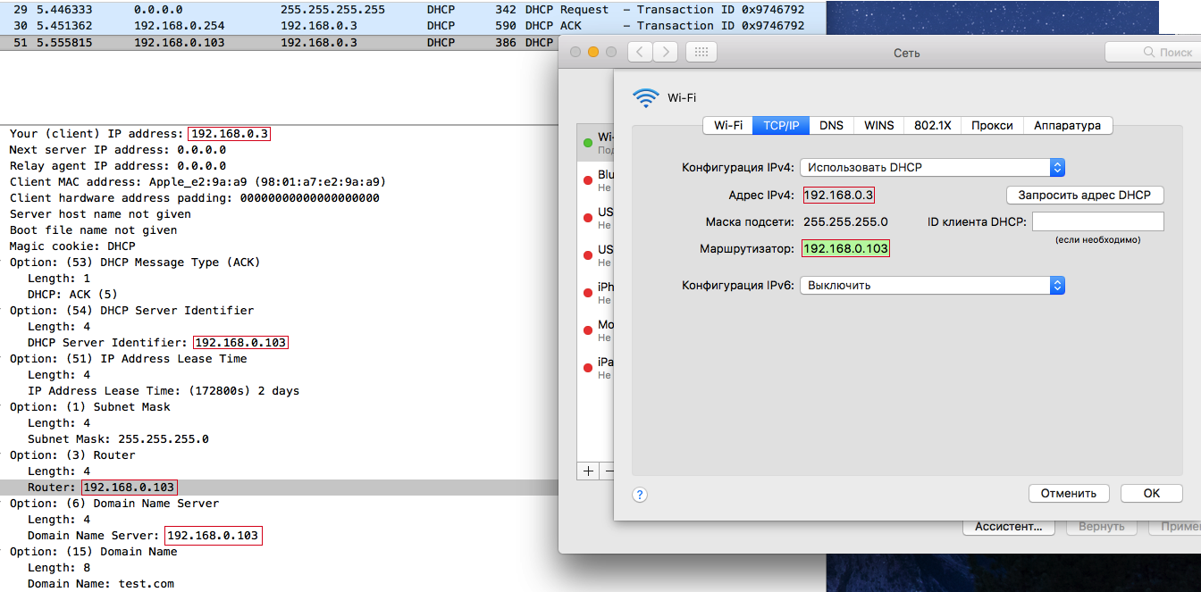Viewport: 1201px width, 592px height.
Task: Click the forward arrow in Network window
Action: pyautogui.click(x=665, y=52)
